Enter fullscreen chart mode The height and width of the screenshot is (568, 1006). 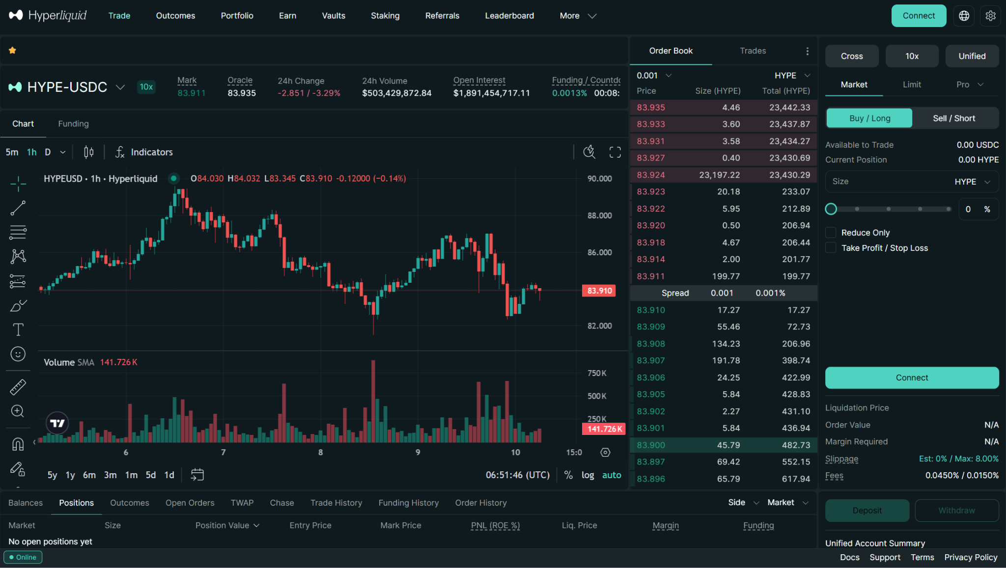tap(615, 152)
